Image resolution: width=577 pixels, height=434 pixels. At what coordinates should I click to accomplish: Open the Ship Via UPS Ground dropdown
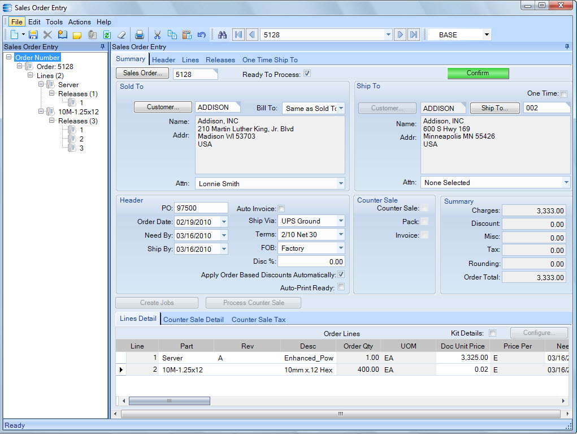(x=341, y=221)
